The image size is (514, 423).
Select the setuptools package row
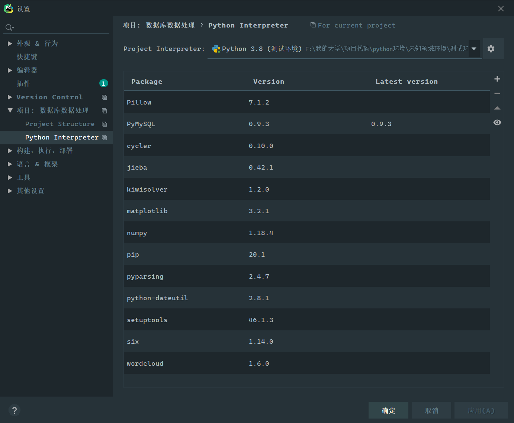pyautogui.click(x=306, y=320)
